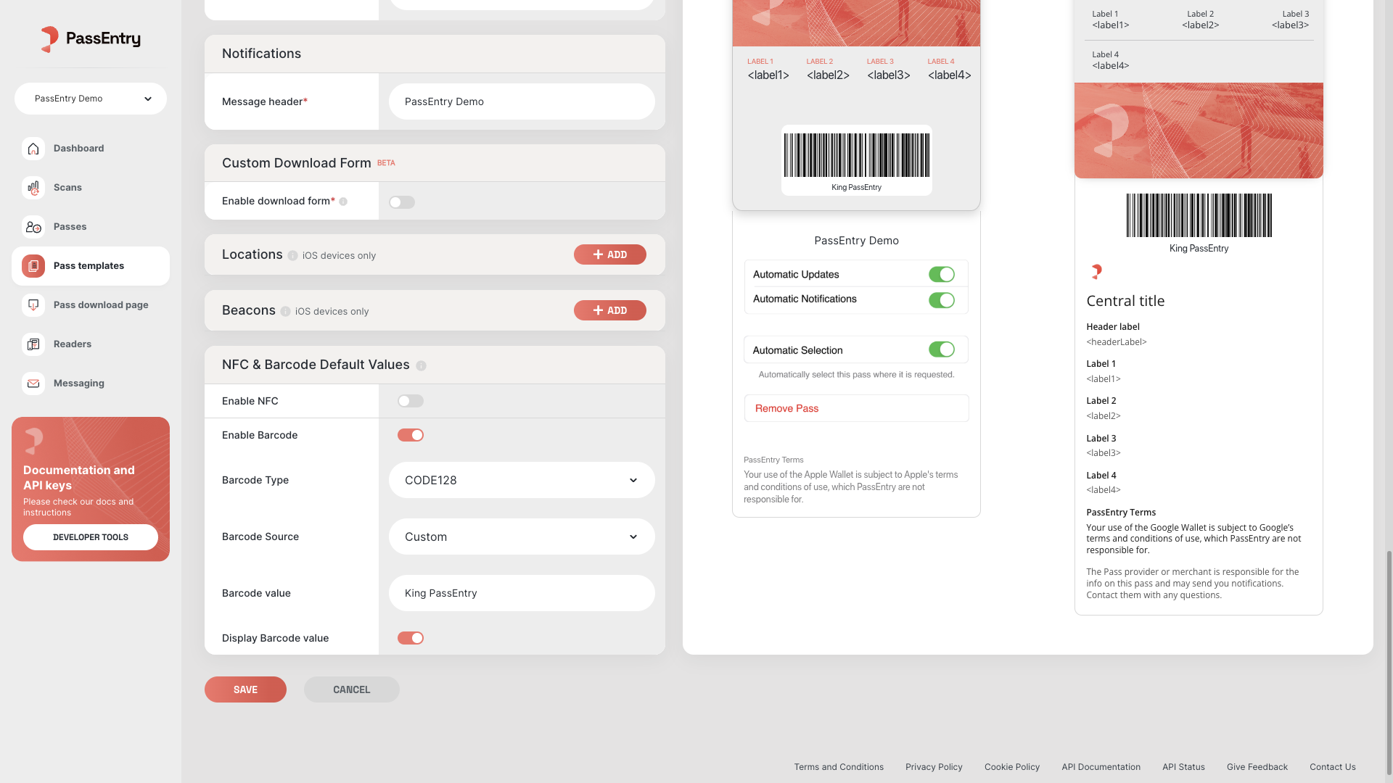Click 'PassEntry Terms' heading in Apple preview
Image resolution: width=1393 pixels, height=783 pixels.
point(773,460)
